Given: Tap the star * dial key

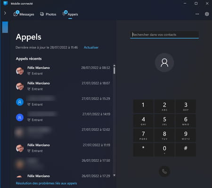Looking at the screenshot, I should click(143, 150).
